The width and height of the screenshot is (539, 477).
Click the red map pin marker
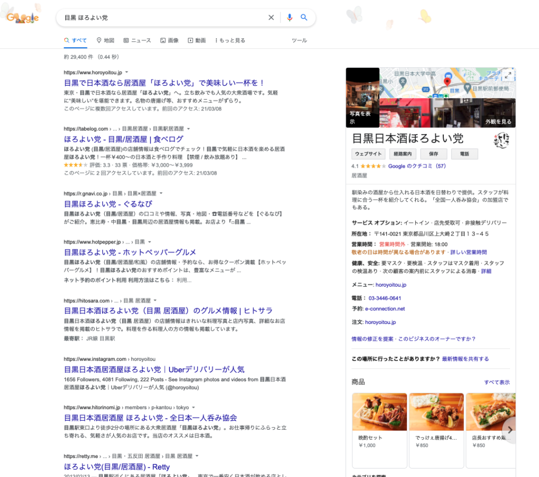(447, 82)
